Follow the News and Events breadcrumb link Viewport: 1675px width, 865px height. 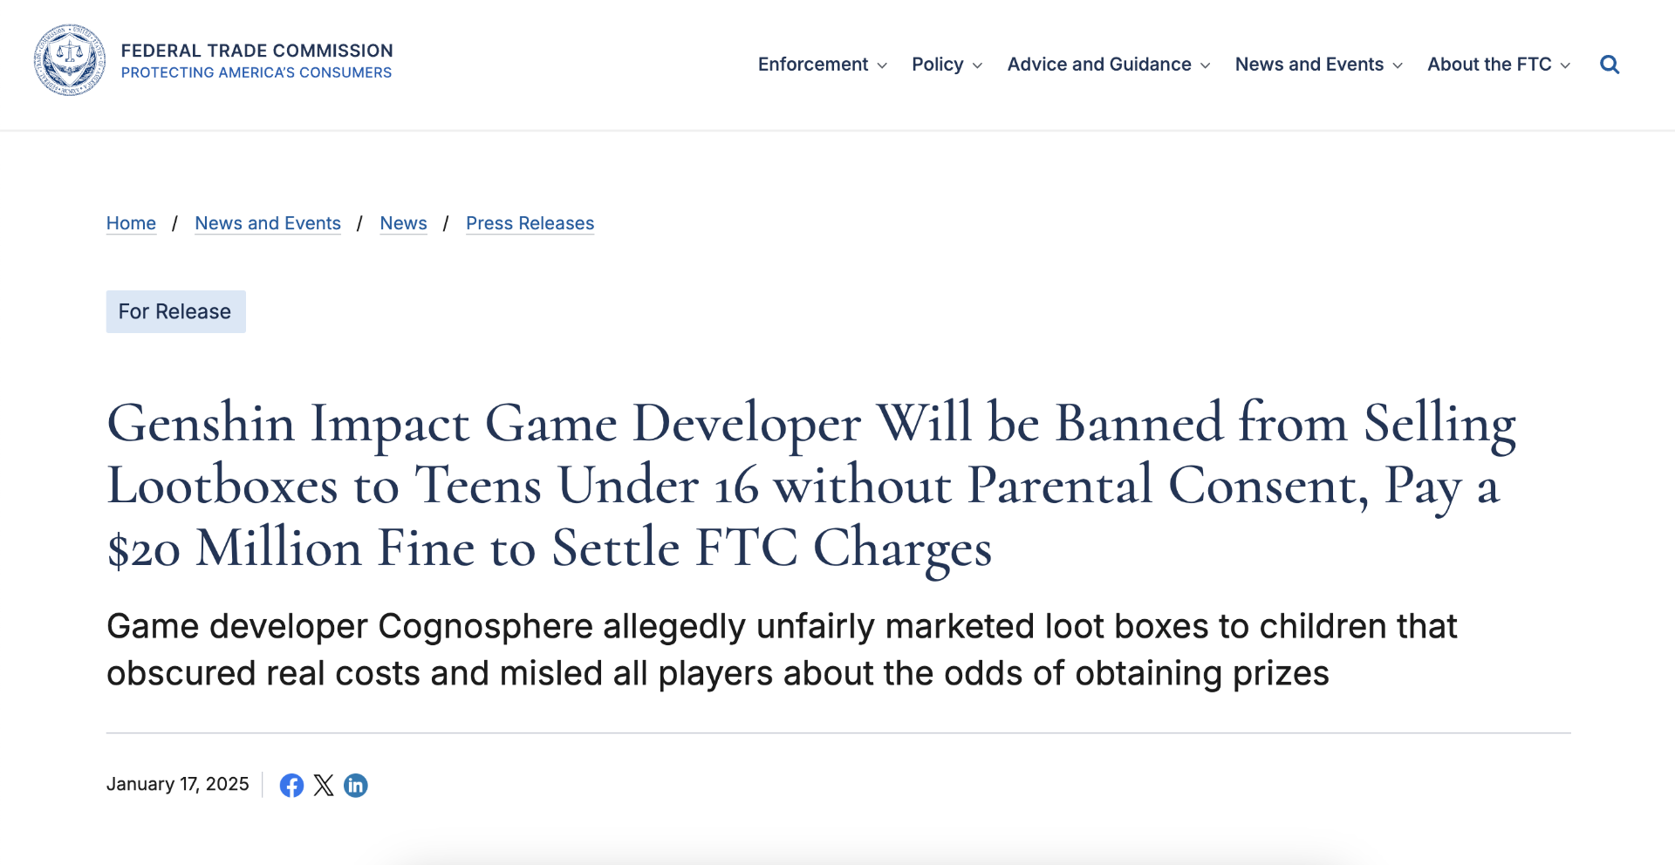[268, 223]
